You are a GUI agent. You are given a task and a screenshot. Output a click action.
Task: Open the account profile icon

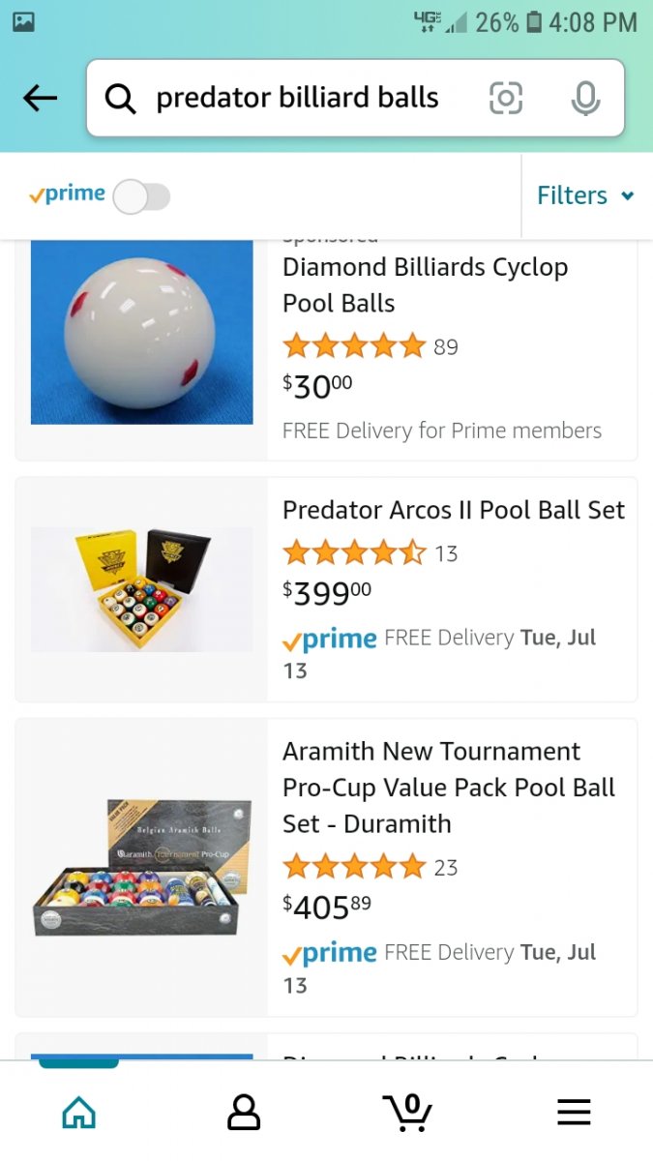[244, 1113]
